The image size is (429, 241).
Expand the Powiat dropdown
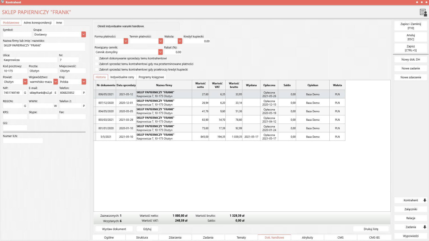(x=25, y=82)
